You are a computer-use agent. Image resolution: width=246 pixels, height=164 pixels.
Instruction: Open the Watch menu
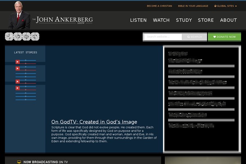[161, 20]
